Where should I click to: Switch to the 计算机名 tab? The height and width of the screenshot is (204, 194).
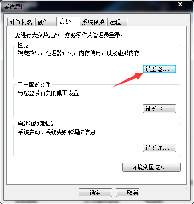(x=21, y=22)
